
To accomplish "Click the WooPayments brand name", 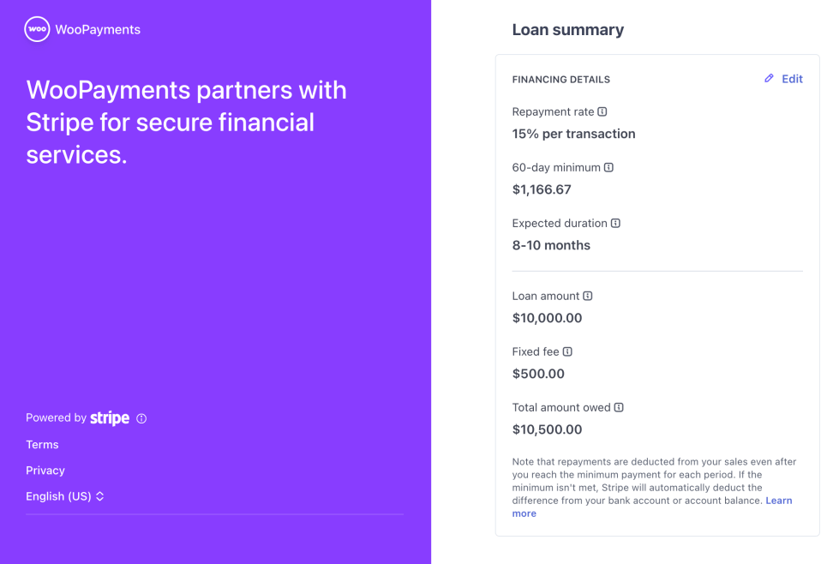I will coord(98,29).
